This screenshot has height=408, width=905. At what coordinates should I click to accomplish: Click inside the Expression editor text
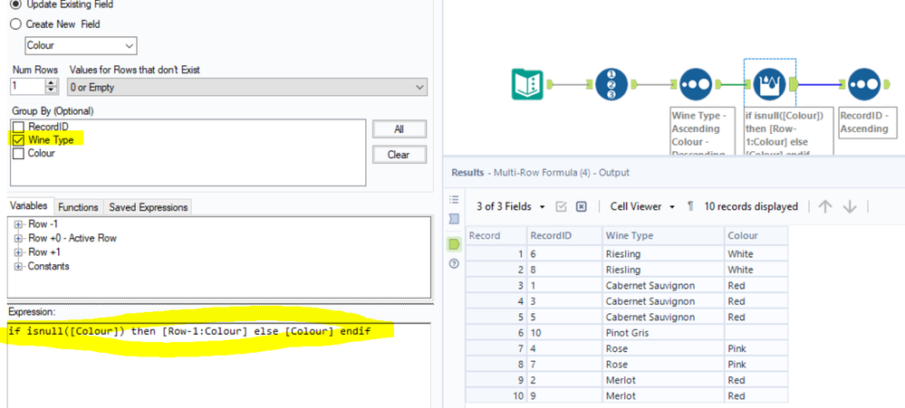point(188,331)
